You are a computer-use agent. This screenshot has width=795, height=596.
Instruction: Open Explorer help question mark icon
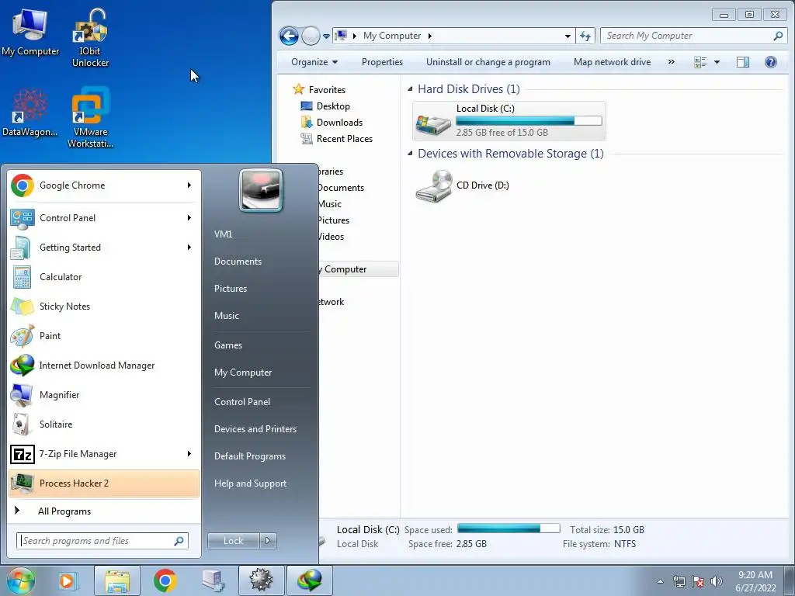pos(771,62)
